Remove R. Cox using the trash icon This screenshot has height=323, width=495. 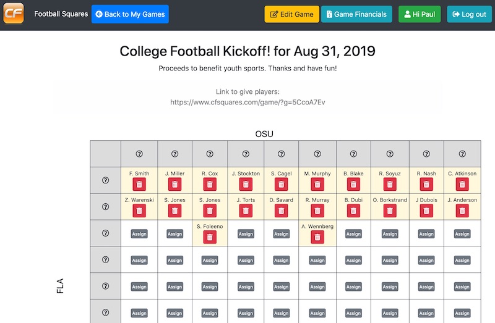tap(210, 184)
